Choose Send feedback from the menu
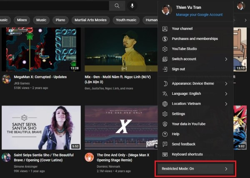Image resolution: width=250 pixels, height=178 pixels. tap(183, 144)
